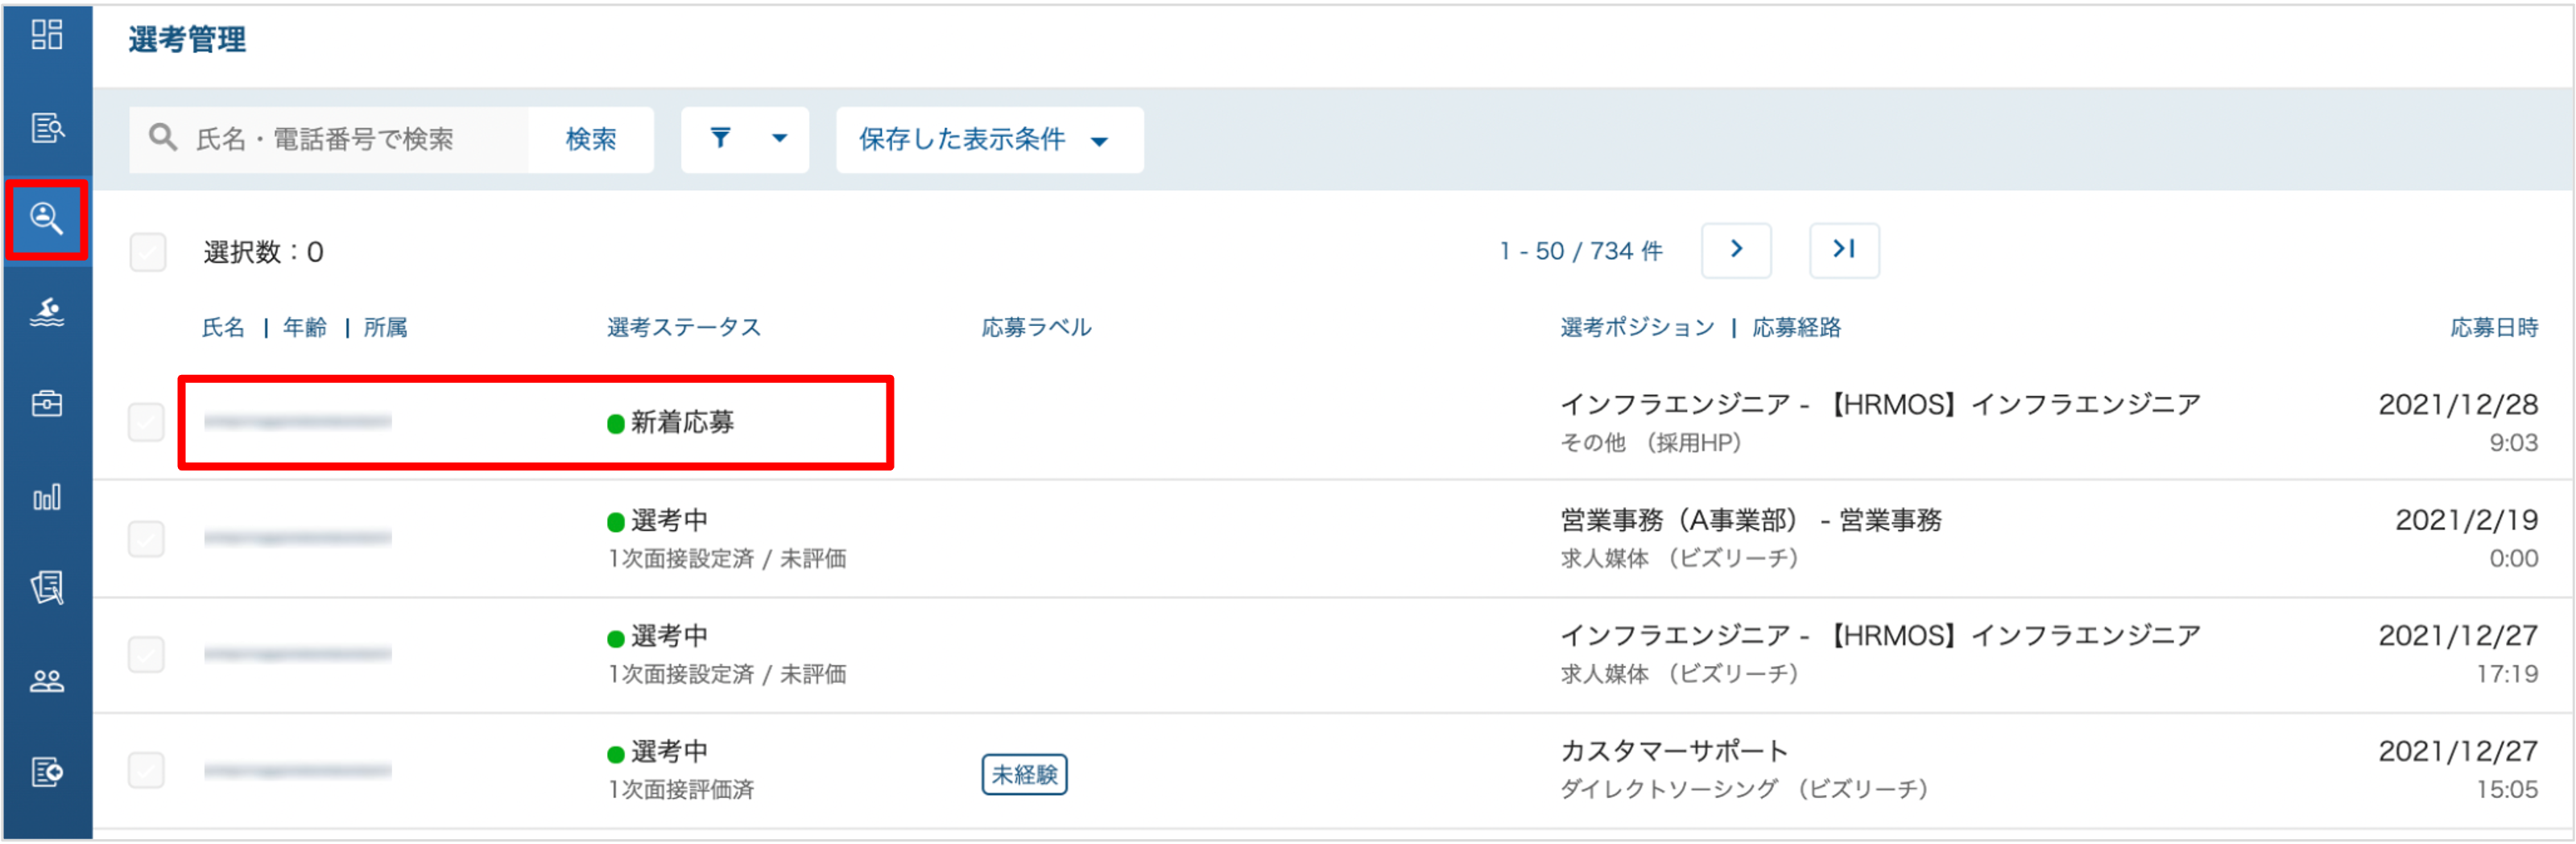2576x844 pixels.
Task: Click the document search sidebar icon
Action: pos(47,128)
